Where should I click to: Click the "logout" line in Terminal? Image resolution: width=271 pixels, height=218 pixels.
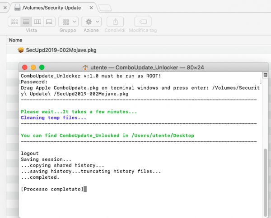30,154
